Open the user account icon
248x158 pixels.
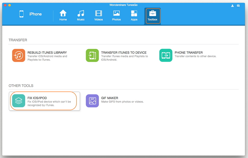233,6
